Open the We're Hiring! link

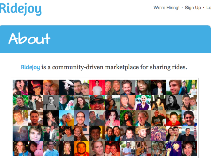[x=166, y=8]
